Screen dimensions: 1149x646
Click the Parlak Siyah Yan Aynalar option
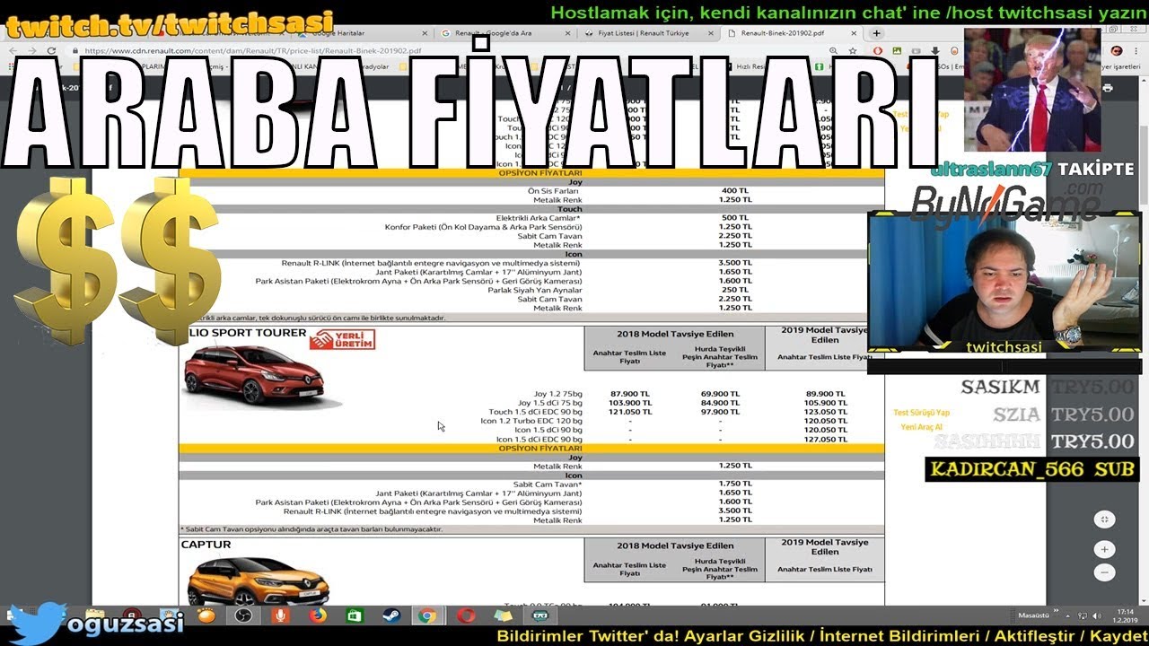tap(534, 290)
